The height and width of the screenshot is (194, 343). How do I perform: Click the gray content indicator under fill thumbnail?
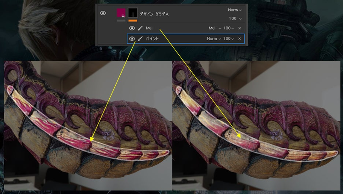[x=121, y=21]
